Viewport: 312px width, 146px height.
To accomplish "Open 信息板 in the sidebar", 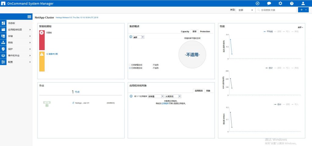I will (x=12, y=23).
